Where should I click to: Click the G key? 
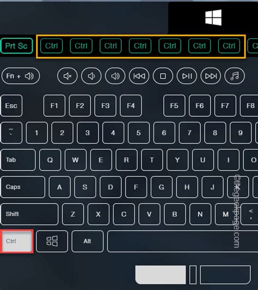(x=162, y=187)
